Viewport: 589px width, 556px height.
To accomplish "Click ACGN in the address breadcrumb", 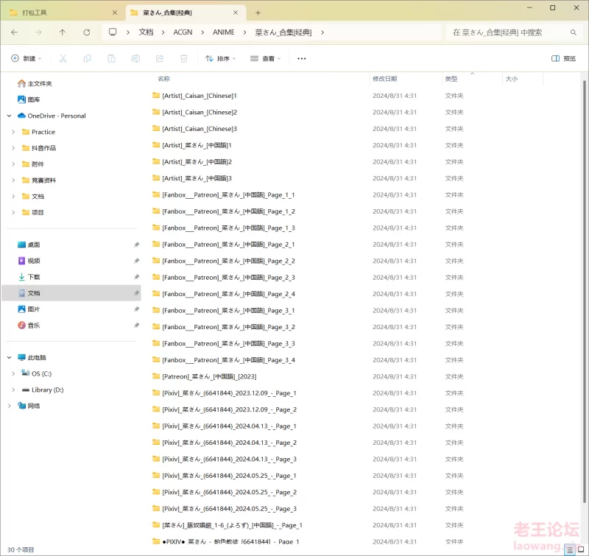I will 183,32.
